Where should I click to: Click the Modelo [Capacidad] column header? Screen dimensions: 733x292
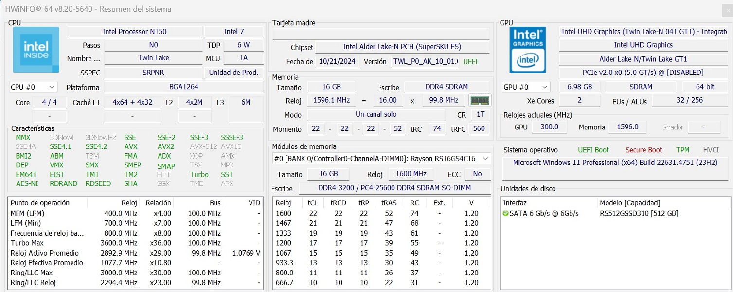pos(663,203)
